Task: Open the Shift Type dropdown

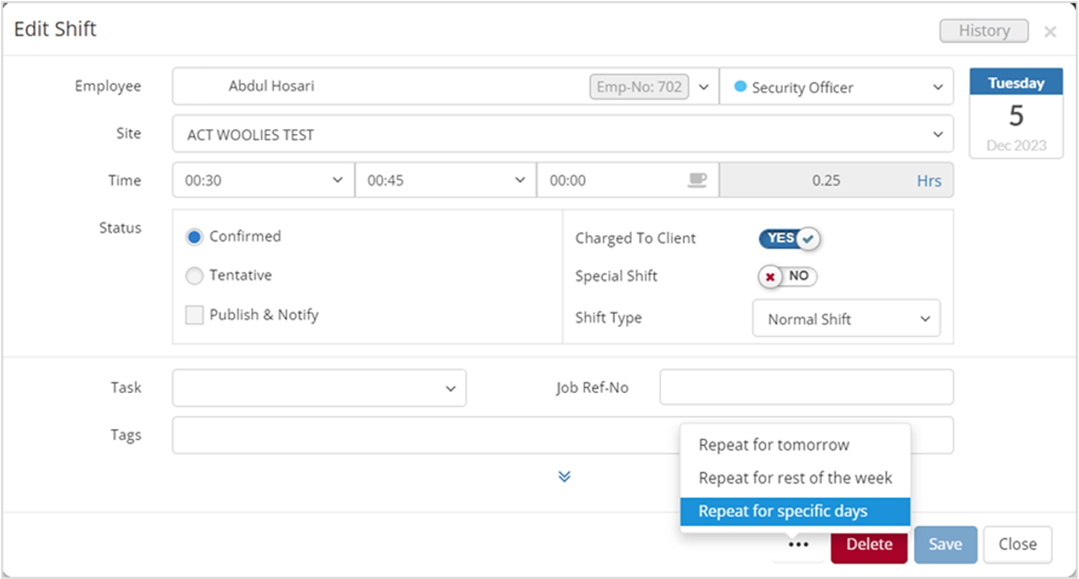Action: tap(846, 318)
